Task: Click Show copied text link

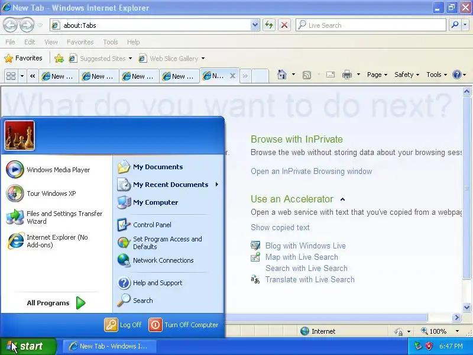Action: tap(280, 227)
